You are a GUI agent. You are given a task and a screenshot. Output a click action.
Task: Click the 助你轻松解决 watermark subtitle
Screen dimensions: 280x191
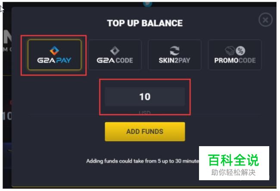pos(233,172)
